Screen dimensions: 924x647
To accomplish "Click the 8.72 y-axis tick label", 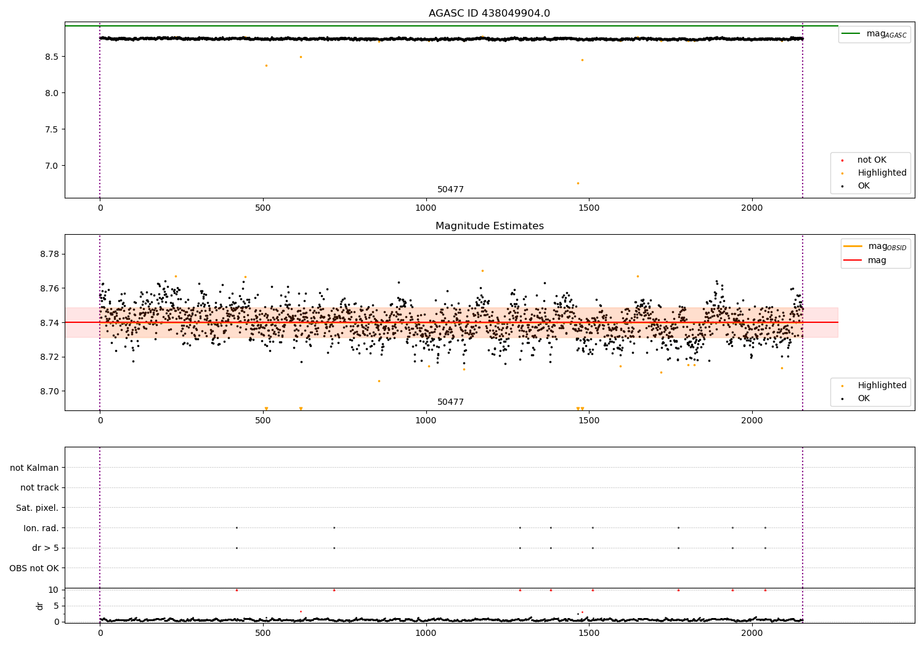I will coord(49,357).
